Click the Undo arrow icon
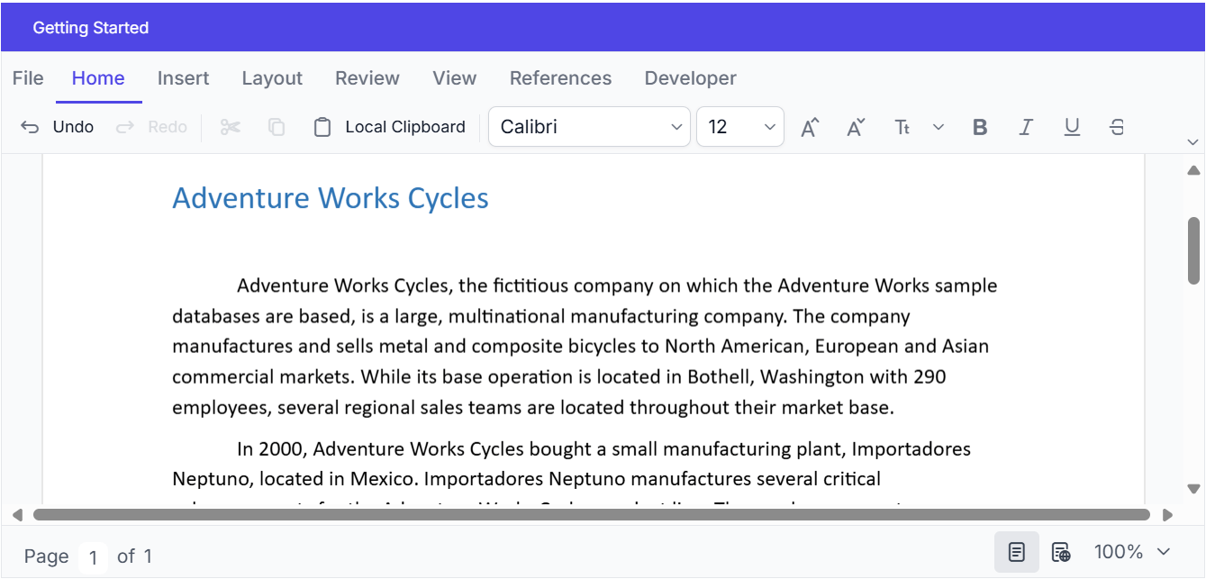 point(30,127)
